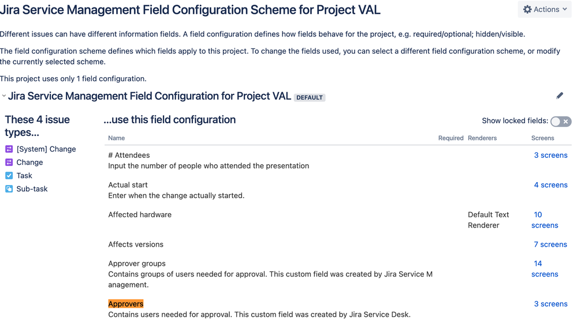This screenshot has height=325, width=577.
Task: Click the purple Change issue type icon
Action: 9,162
